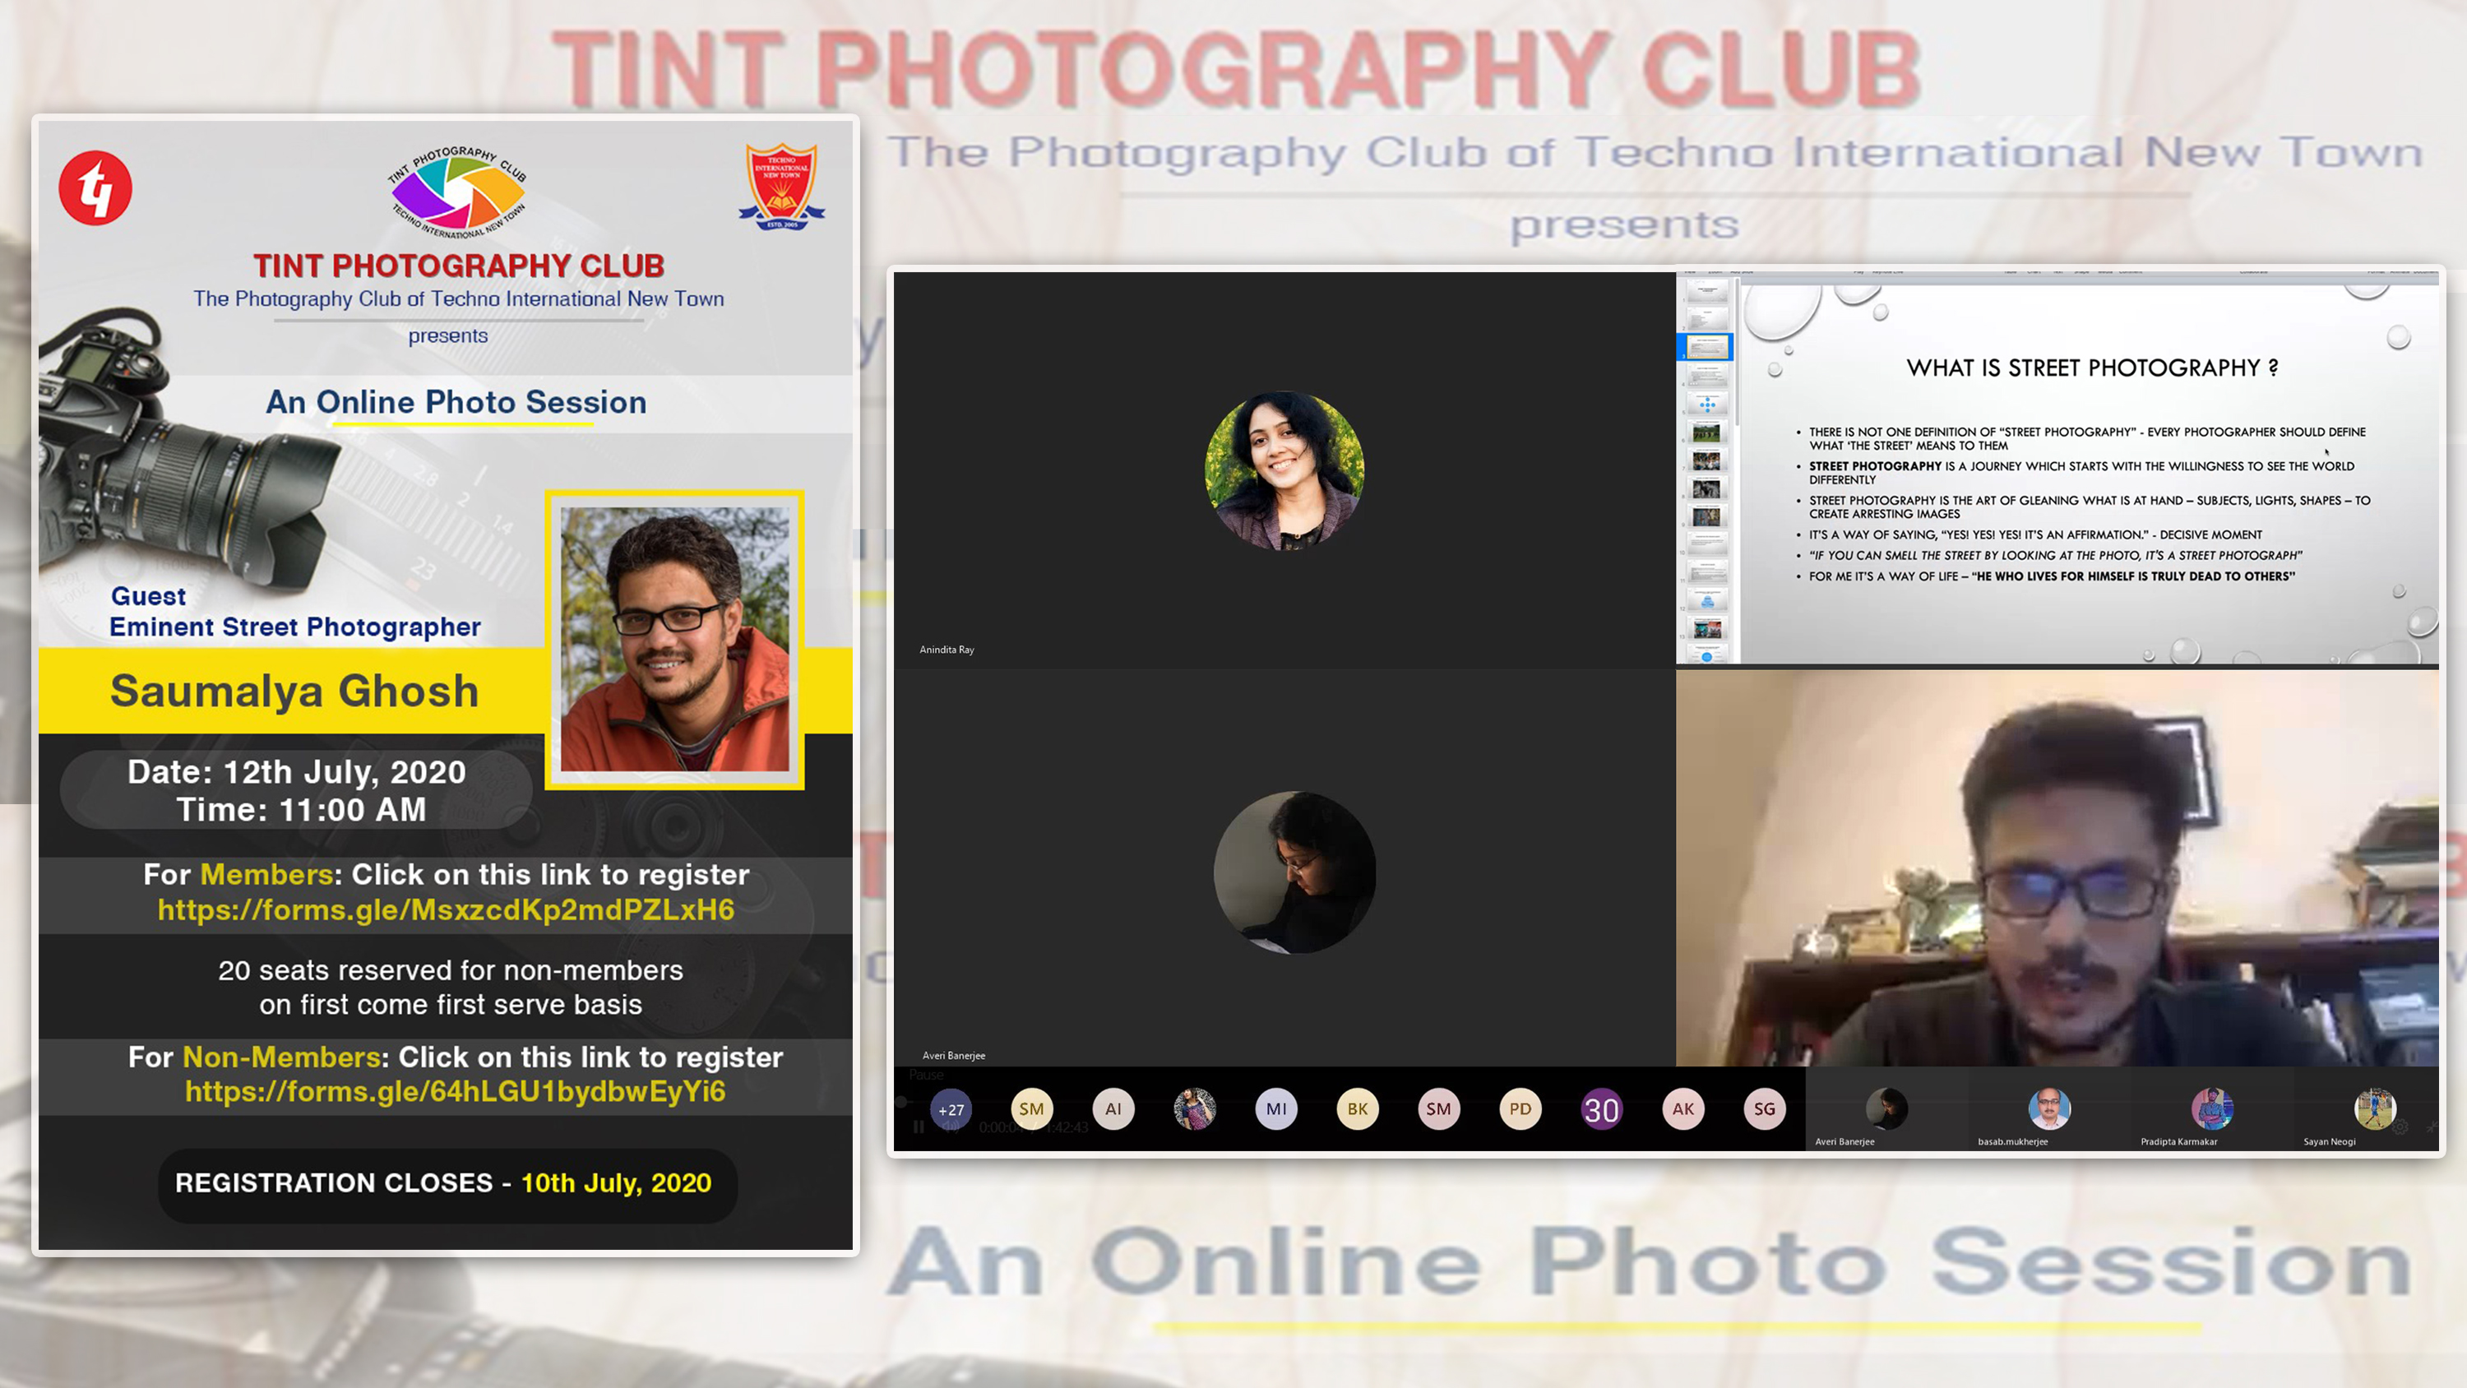Select slide 12 thumbnail in slide navigator

click(x=1707, y=599)
